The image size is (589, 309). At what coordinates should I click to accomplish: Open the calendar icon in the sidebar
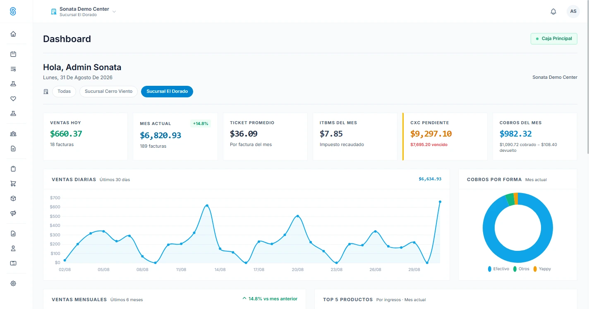(13, 54)
